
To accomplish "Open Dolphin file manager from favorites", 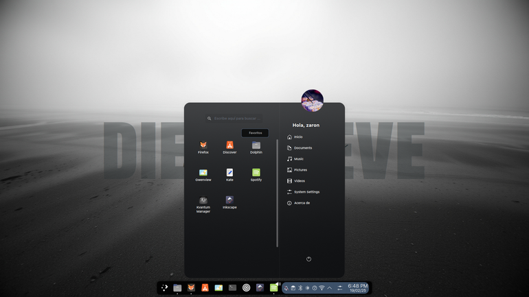I will coord(256,147).
